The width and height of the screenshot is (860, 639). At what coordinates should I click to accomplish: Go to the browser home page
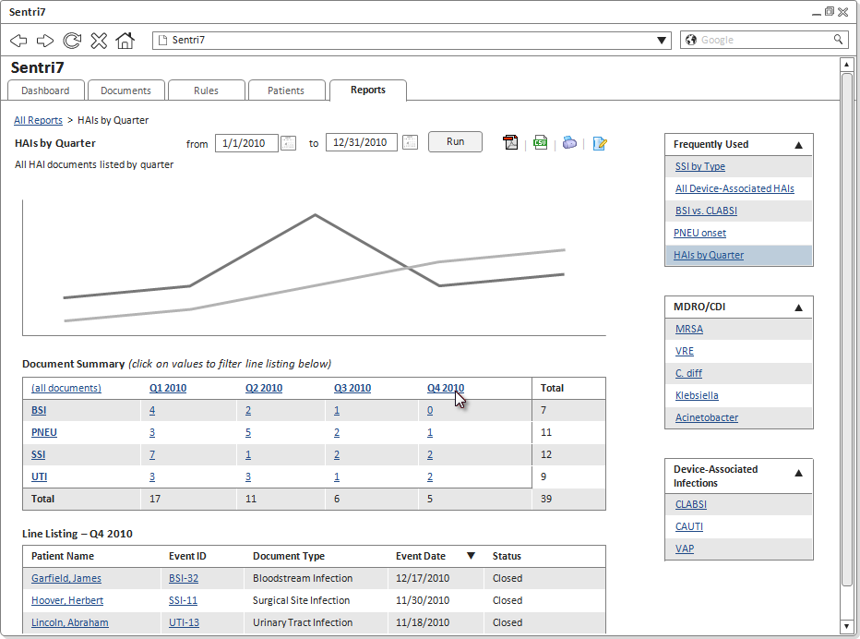125,40
